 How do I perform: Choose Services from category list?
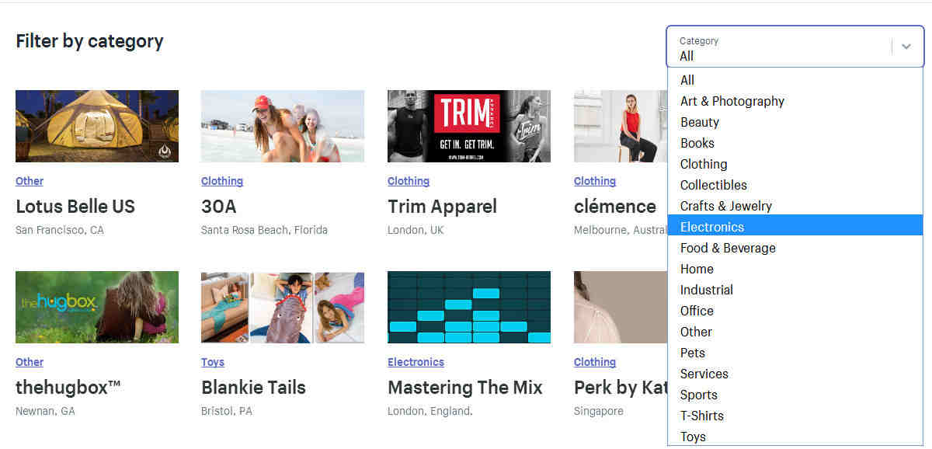[x=795, y=374]
